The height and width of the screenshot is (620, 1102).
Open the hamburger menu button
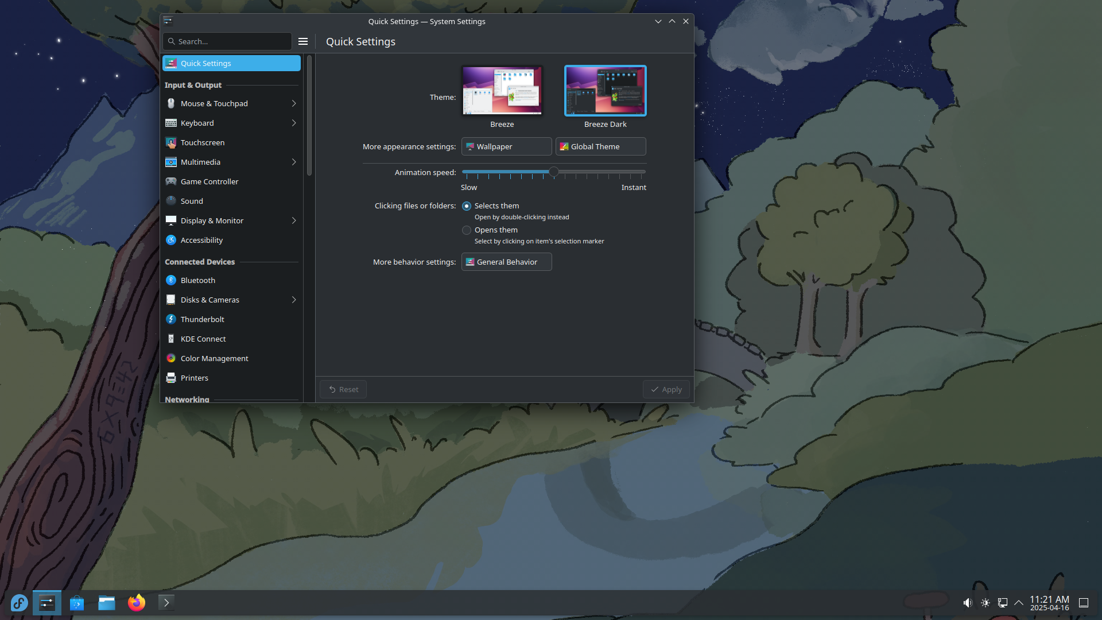point(303,41)
